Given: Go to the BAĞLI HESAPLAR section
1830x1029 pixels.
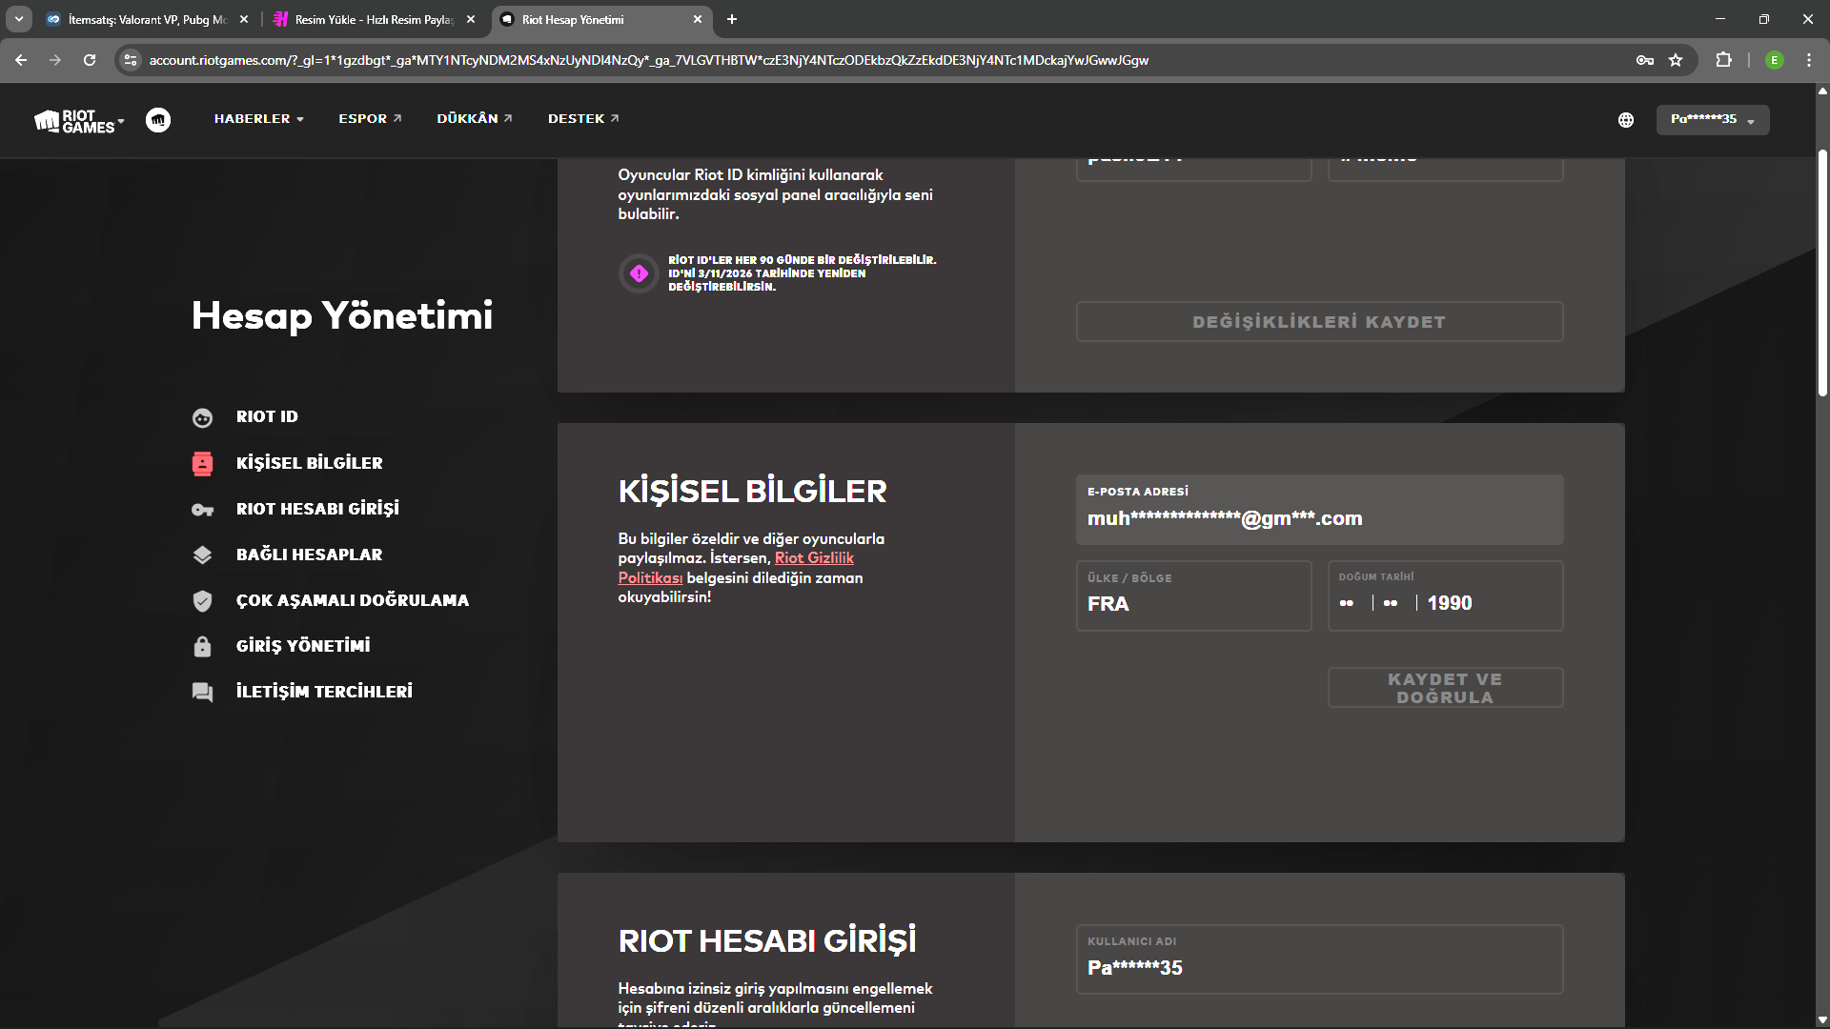Looking at the screenshot, I should coord(309,555).
